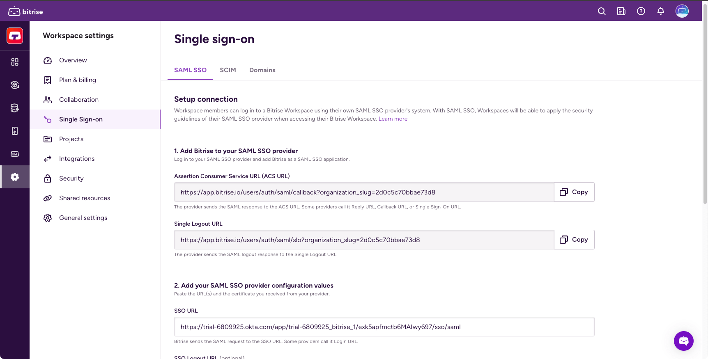Open Plan & billing settings
Screen dimensions: 708x359
(x=78, y=80)
